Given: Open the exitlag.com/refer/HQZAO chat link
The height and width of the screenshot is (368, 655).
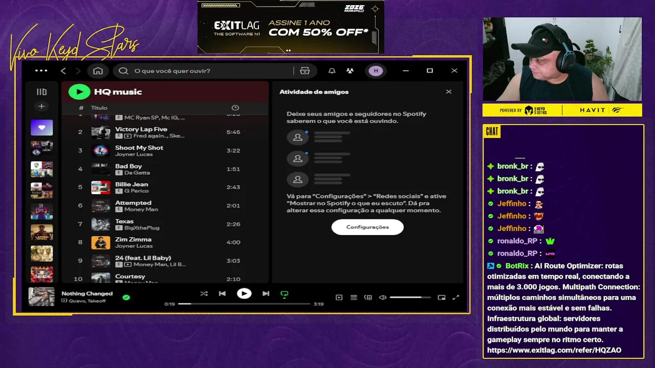Looking at the screenshot, I should [554, 350].
